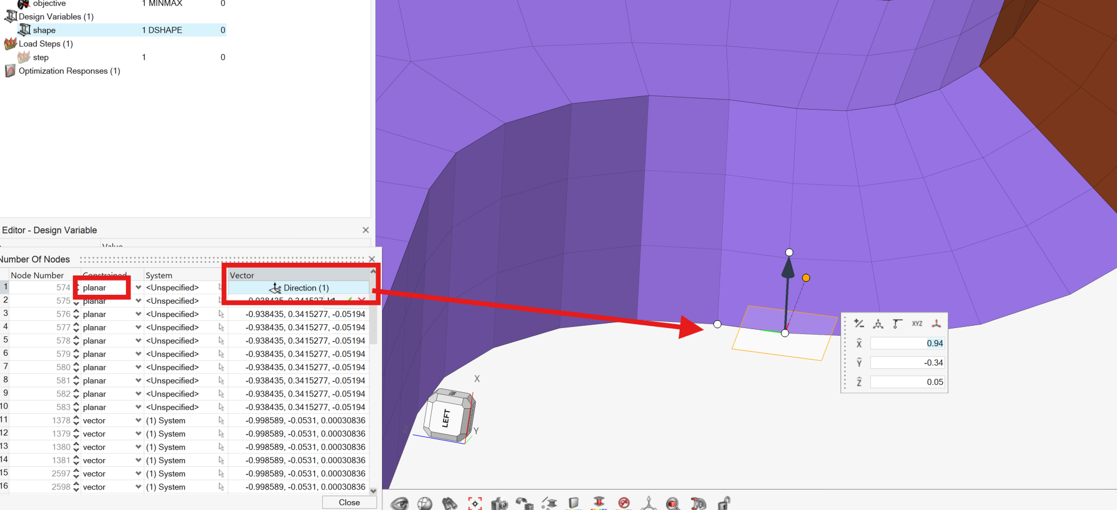This screenshot has width=1117, height=510.
Task: Click the red-bracket fit-to-view icon
Action: pyautogui.click(x=475, y=503)
